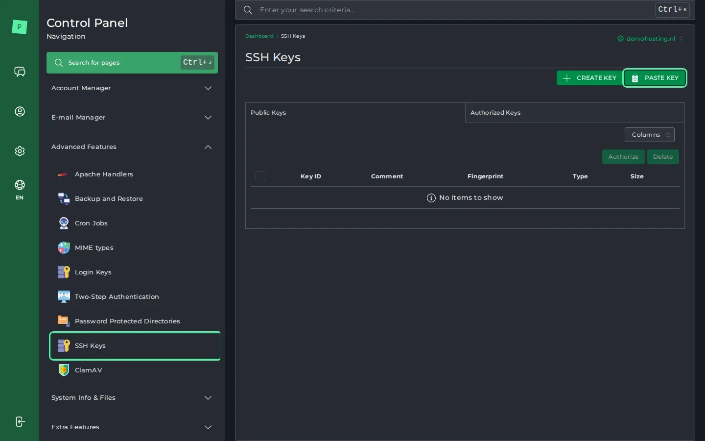705x441 pixels.
Task: Open the chat messages sidebar icon
Action: point(20,72)
